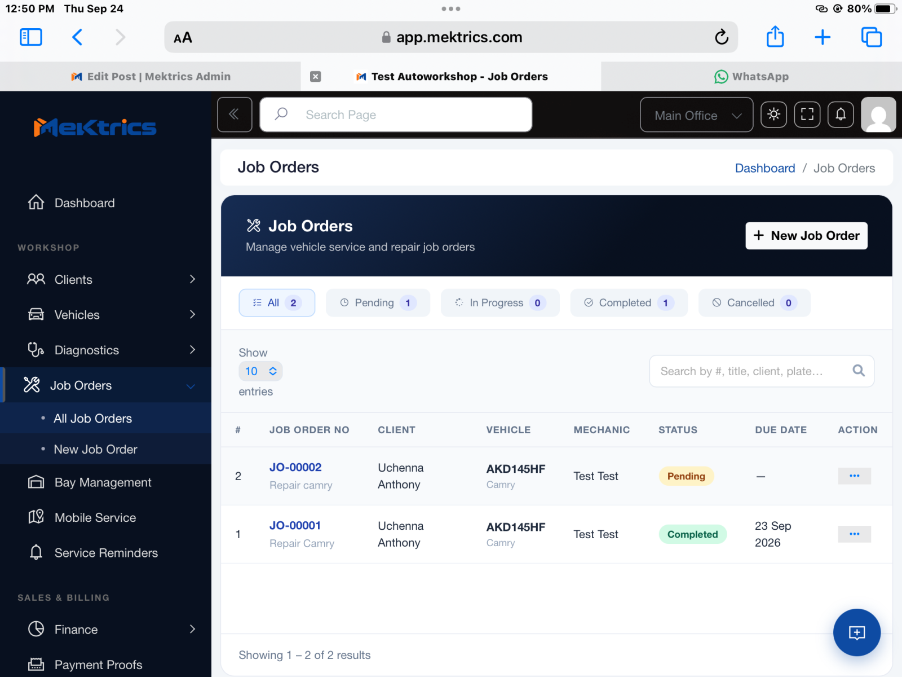The width and height of the screenshot is (902, 677).
Task: Open Payment Proofs in sidebar
Action: [105, 665]
